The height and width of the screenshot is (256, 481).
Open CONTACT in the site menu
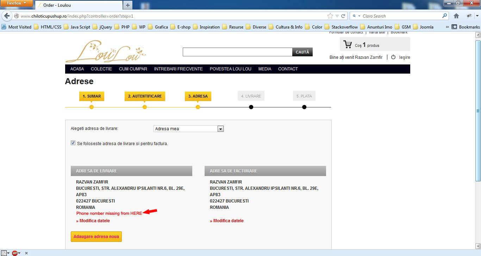[x=288, y=69]
